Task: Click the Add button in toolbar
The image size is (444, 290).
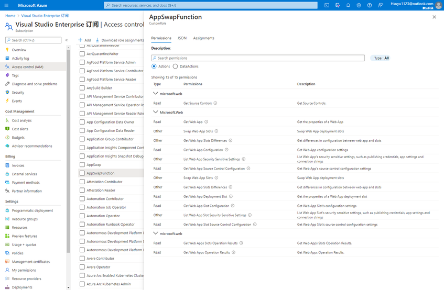Action: pyautogui.click(x=85, y=40)
